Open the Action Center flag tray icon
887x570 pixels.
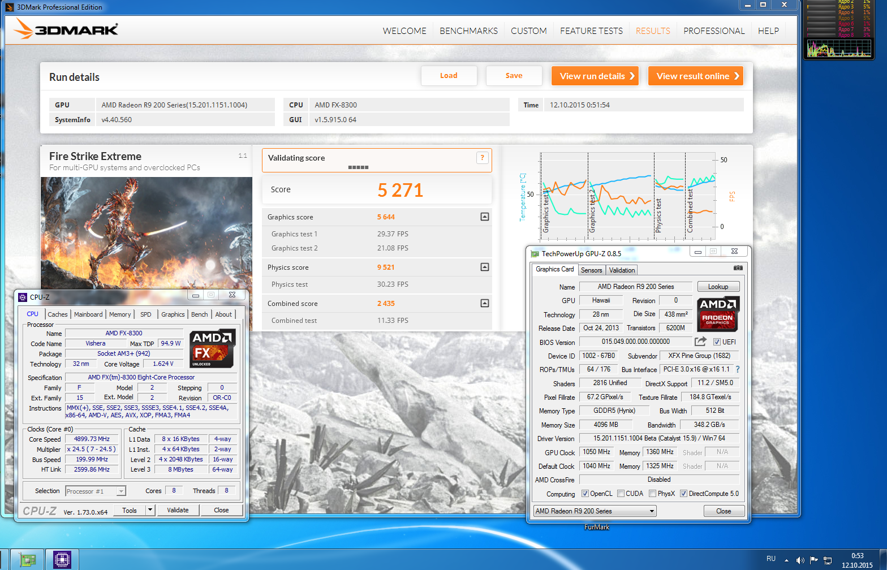coord(814,560)
